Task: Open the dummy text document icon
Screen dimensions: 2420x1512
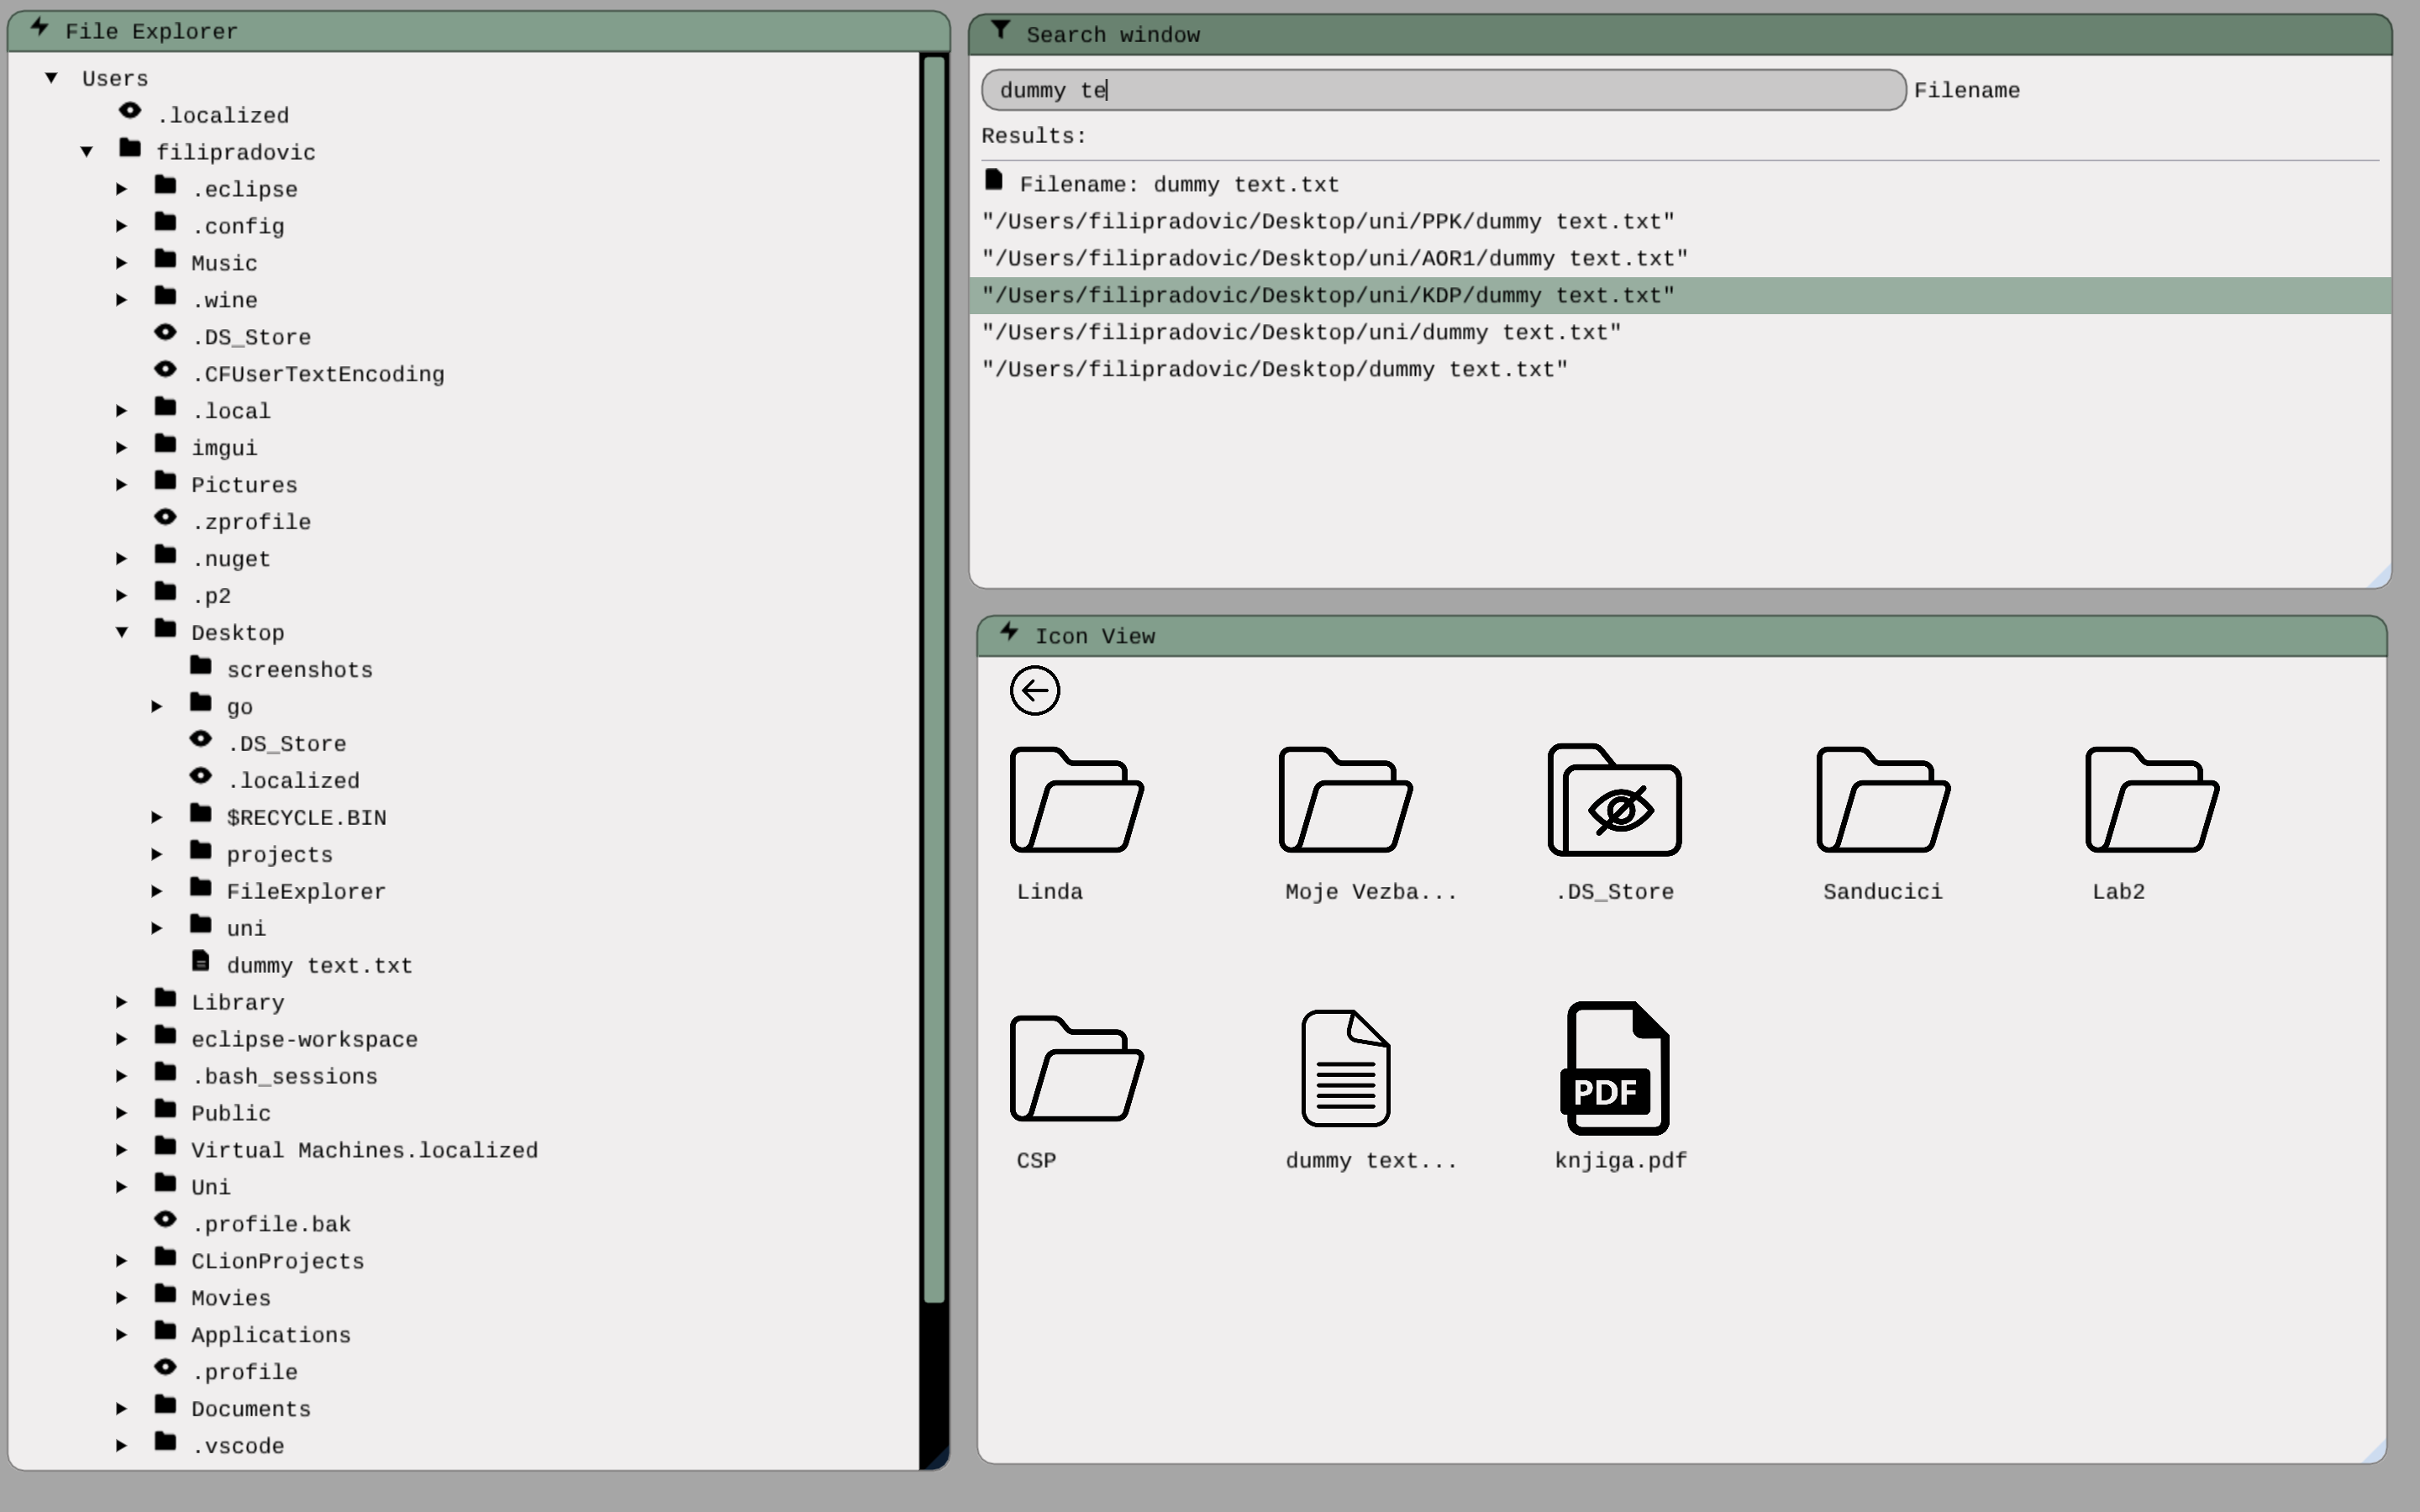Action: point(1345,1068)
